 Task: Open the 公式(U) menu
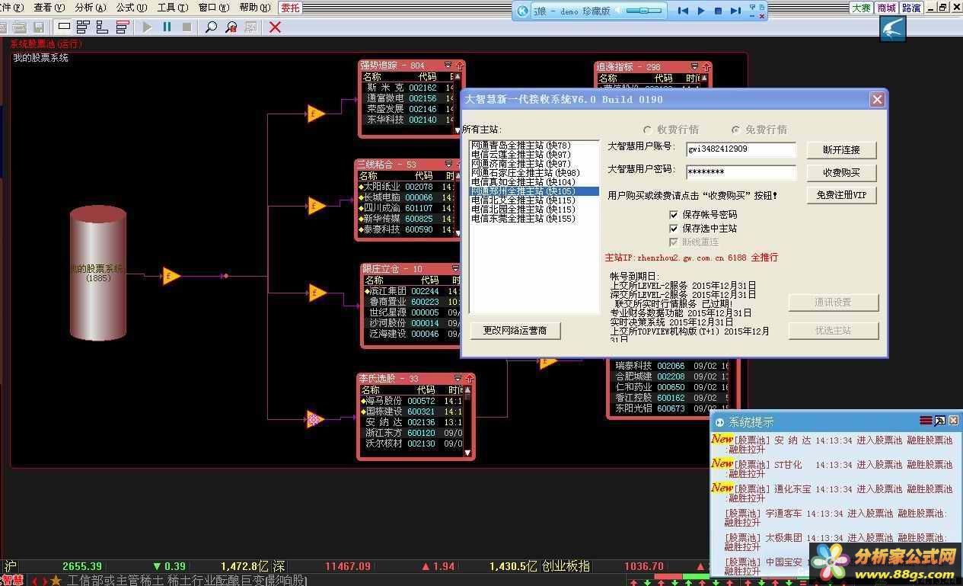tap(131, 7)
